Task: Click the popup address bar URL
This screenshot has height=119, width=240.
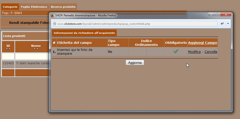Action: pyautogui.click(x=103, y=24)
